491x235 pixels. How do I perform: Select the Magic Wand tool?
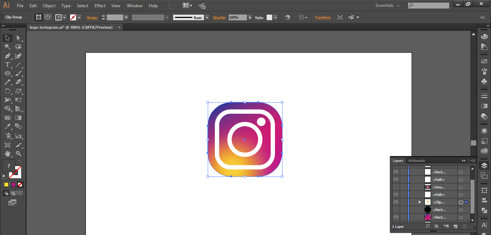click(7, 47)
